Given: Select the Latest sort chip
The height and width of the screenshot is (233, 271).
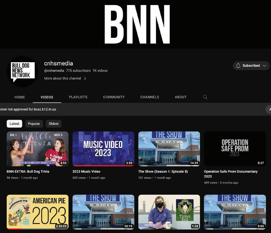Looking at the screenshot, I should click(14, 124).
